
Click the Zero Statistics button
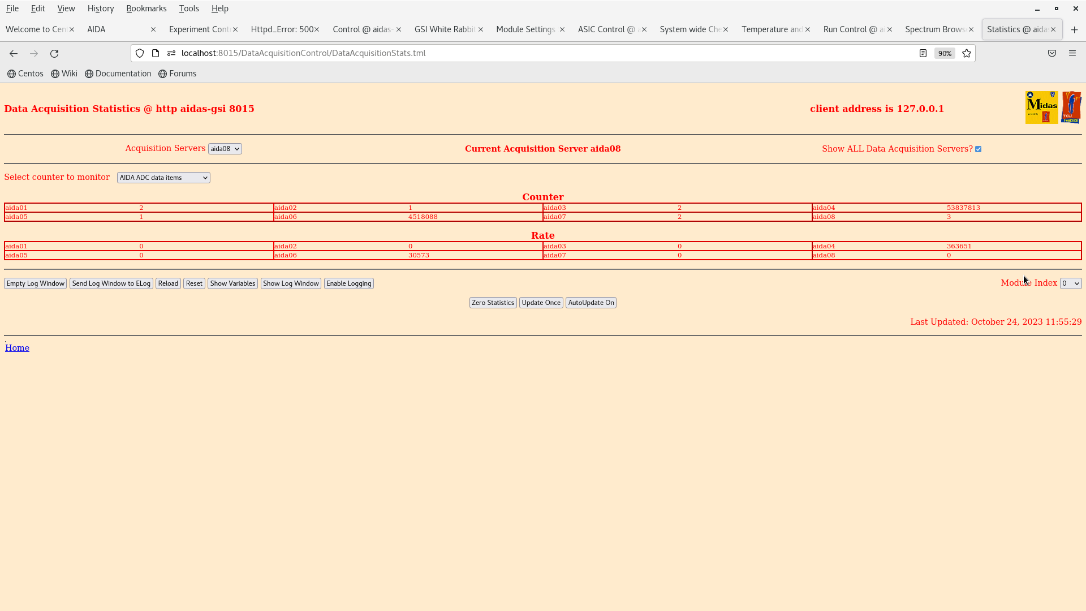pyautogui.click(x=492, y=302)
